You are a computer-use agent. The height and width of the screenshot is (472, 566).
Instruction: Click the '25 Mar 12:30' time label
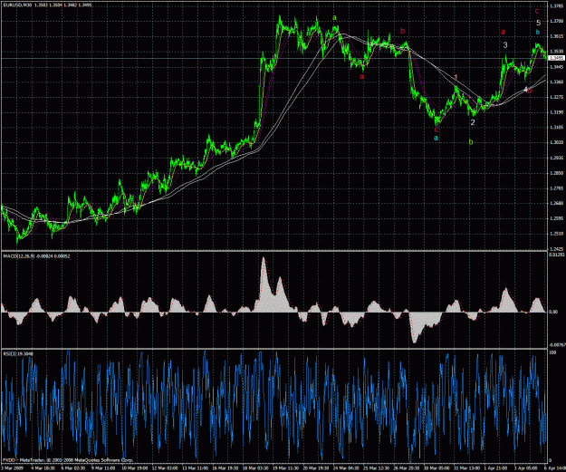(x=376, y=468)
